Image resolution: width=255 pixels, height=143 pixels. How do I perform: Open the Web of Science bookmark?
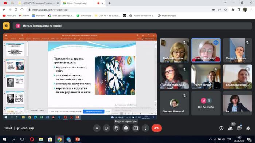click(x=61, y=16)
